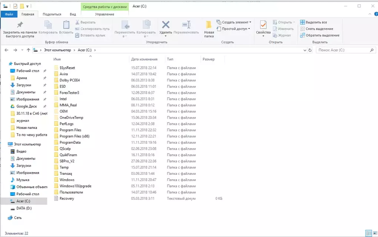The image size is (378, 237).
Task: Click the Копировать clipboard icon
Action: tap(48, 25)
